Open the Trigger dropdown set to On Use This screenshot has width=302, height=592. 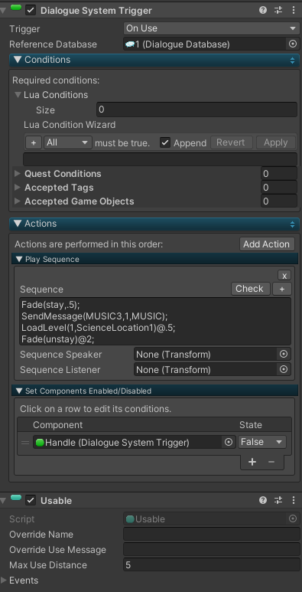(x=212, y=28)
